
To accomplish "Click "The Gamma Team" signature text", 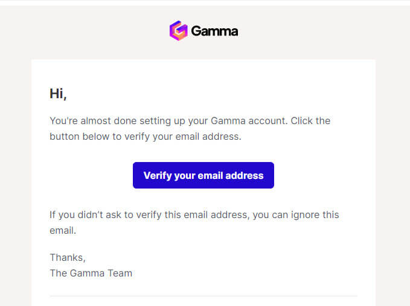I will click(91, 273).
